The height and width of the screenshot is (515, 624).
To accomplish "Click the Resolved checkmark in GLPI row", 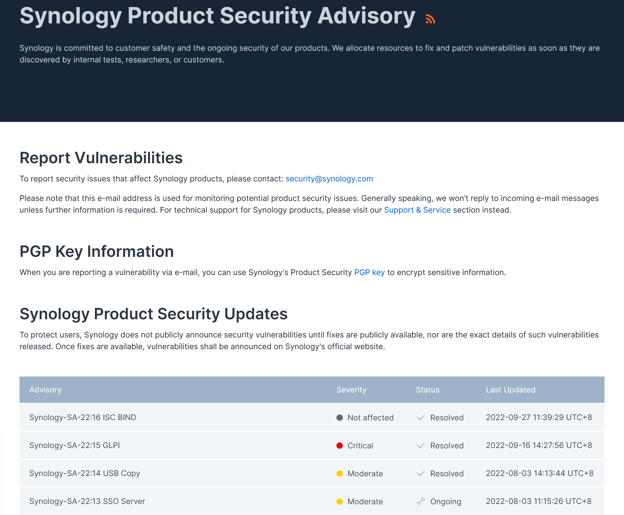I will [421, 446].
